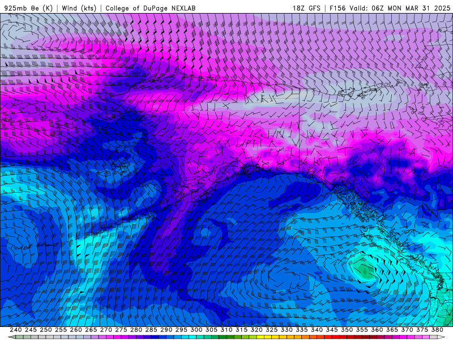453x340 pixels.
Task: Click the green theta-e maximum off the coast
Action: tap(364, 269)
